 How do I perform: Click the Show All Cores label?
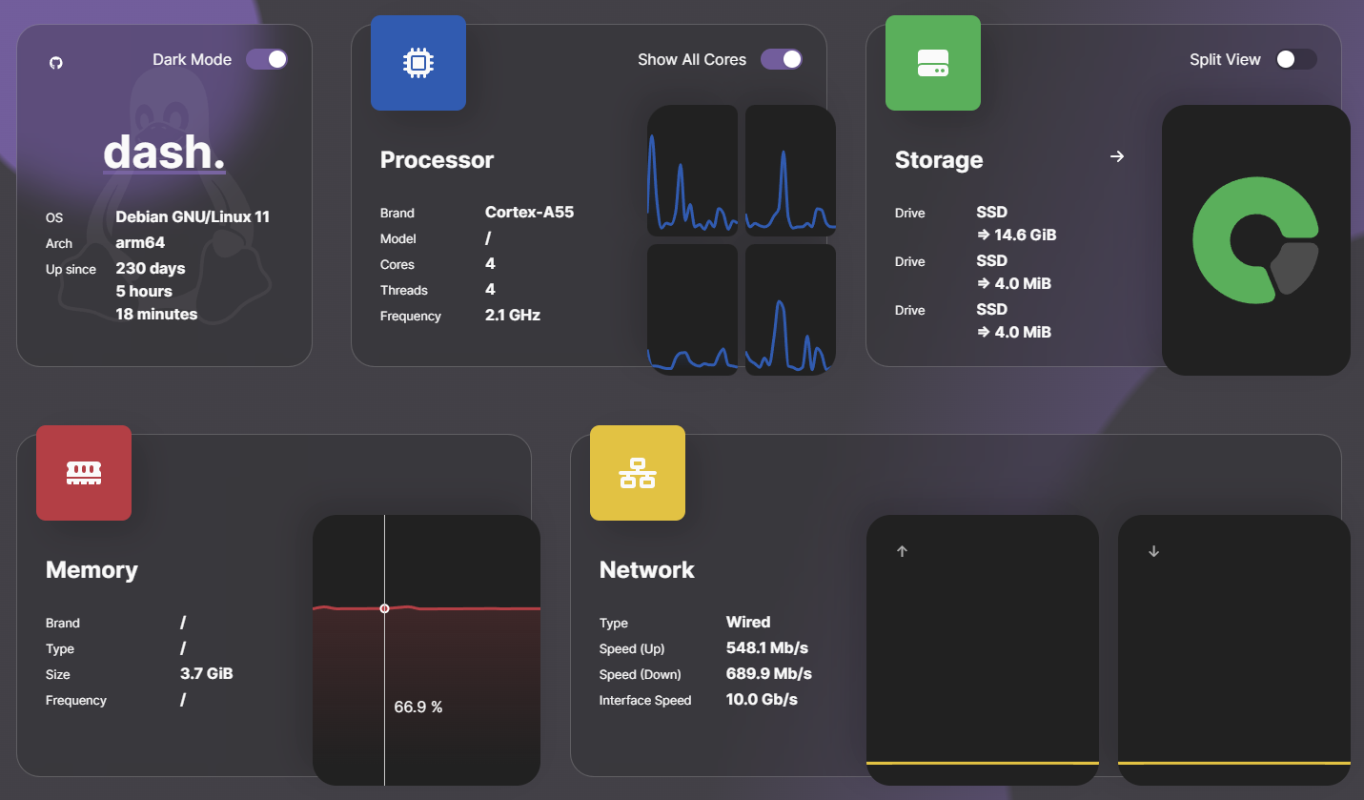pos(692,59)
